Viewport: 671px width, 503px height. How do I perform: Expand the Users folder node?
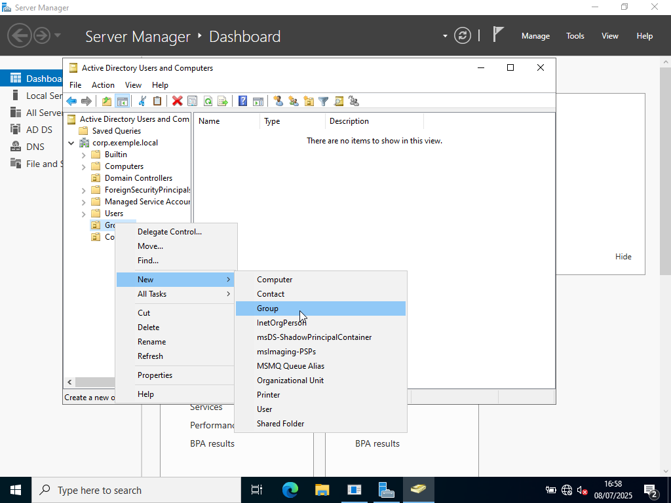(x=83, y=214)
